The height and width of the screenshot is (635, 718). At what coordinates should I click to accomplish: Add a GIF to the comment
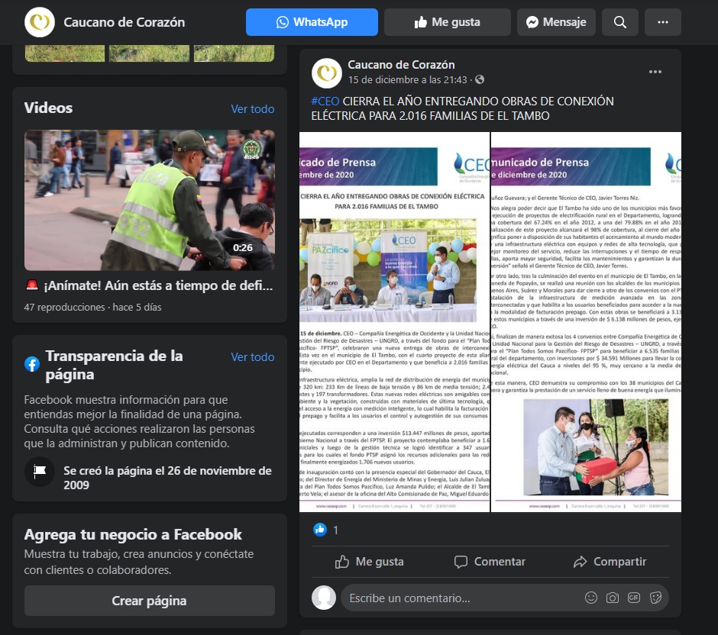tap(634, 598)
